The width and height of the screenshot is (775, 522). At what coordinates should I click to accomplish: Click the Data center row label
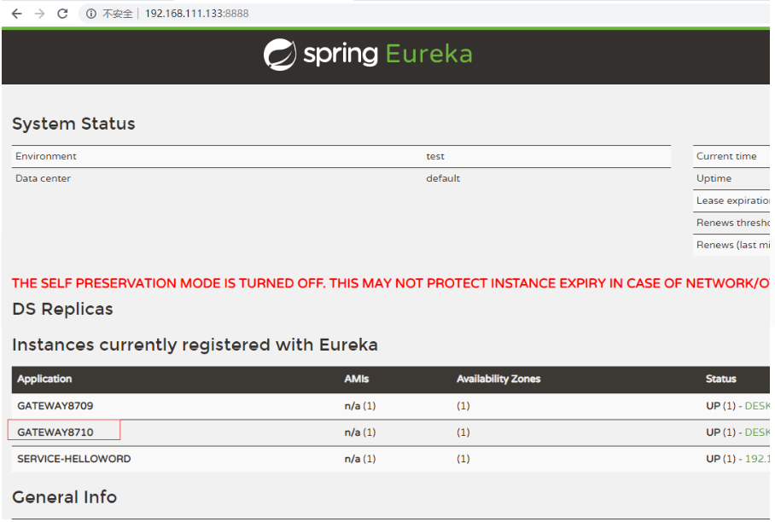44,178
